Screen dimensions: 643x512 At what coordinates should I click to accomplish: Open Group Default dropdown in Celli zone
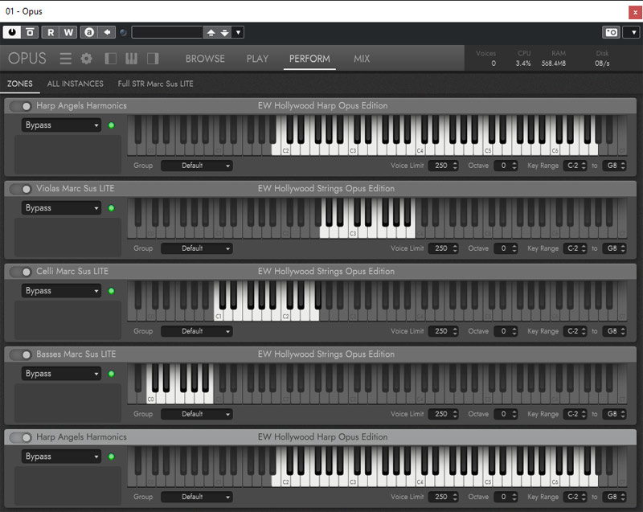(196, 331)
